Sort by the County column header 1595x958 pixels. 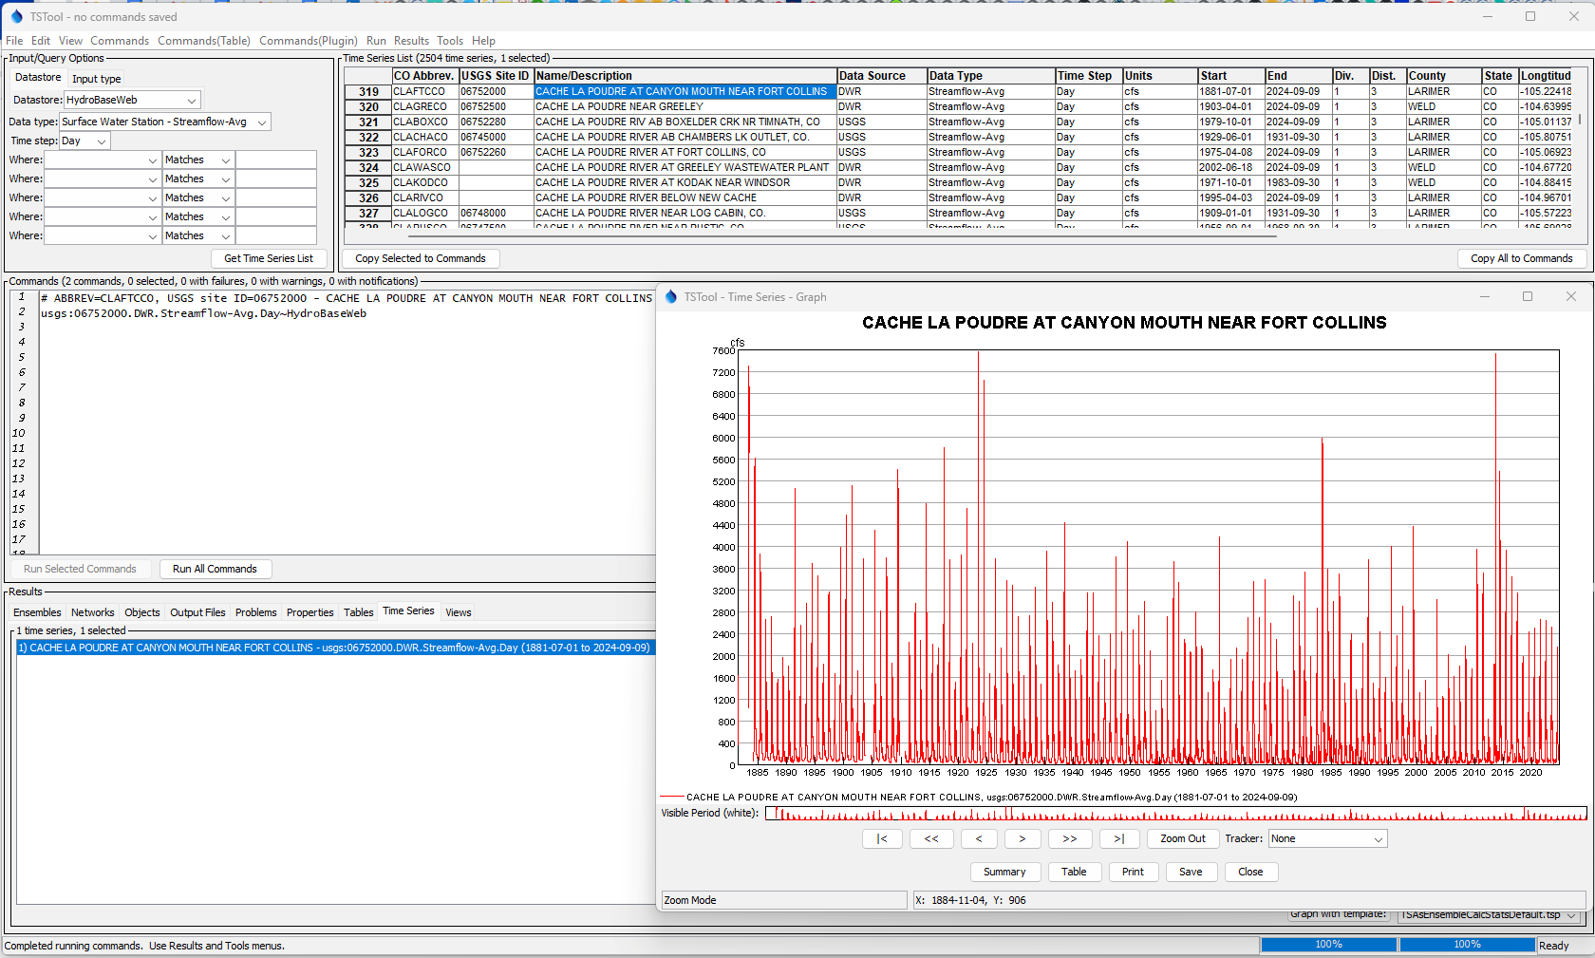[1443, 76]
